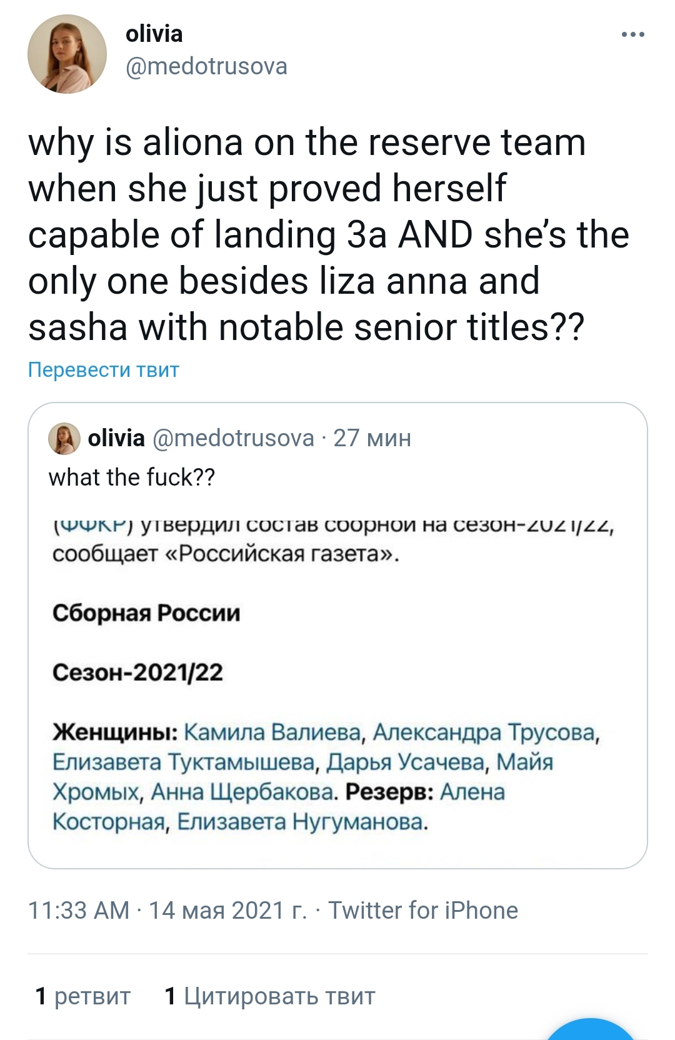Click @medotrusova handle inside quoted tweet
The height and width of the screenshot is (1040, 675).
[233, 438]
